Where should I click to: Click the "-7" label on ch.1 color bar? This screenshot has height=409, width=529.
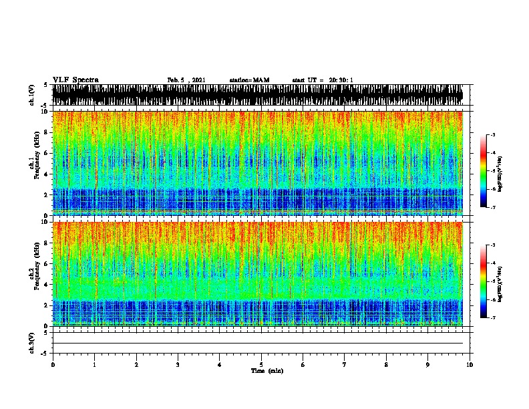(492, 207)
